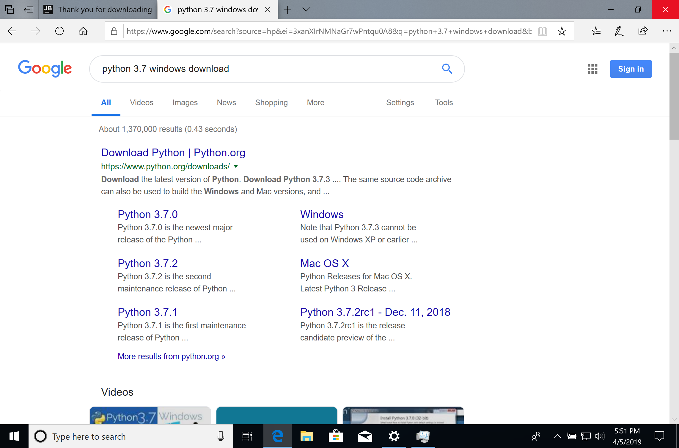Open Task View from the taskbar
Viewport: 679px width, 448px height.
247,436
